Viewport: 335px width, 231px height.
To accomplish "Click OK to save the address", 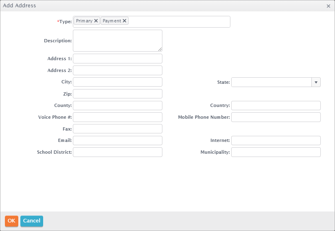I will [x=11, y=221].
